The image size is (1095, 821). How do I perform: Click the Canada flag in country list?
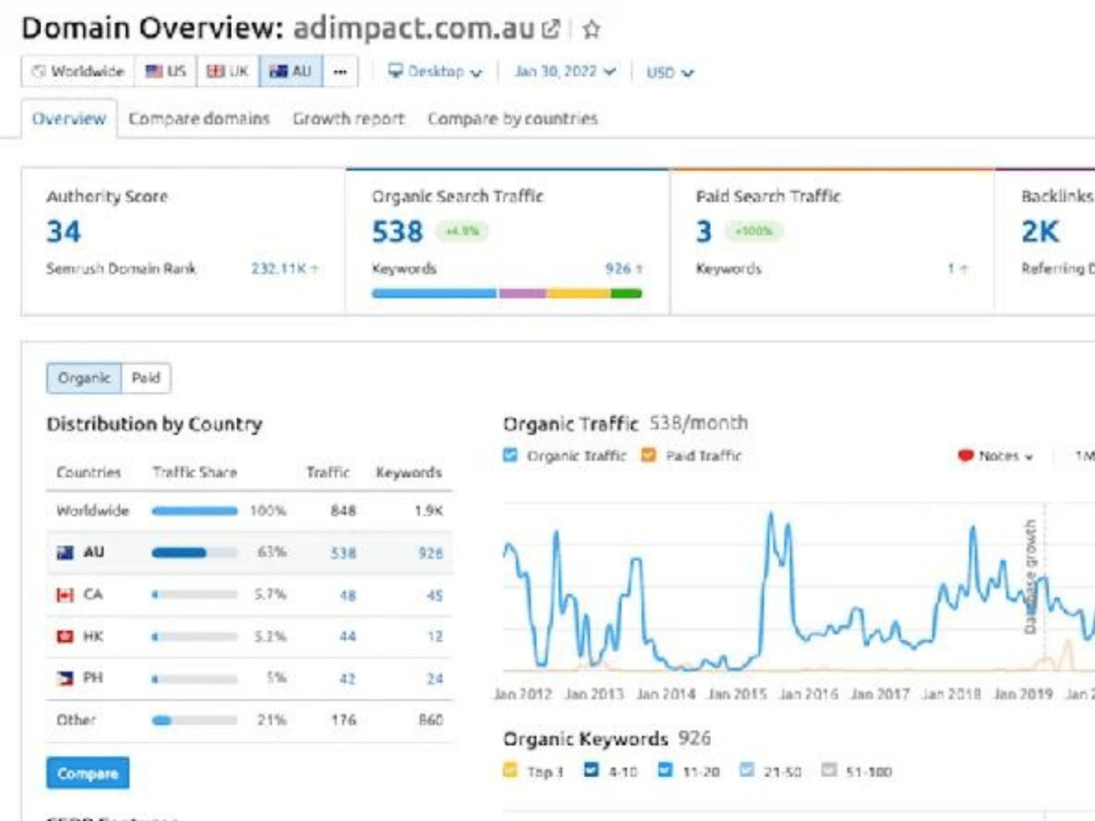coord(65,595)
